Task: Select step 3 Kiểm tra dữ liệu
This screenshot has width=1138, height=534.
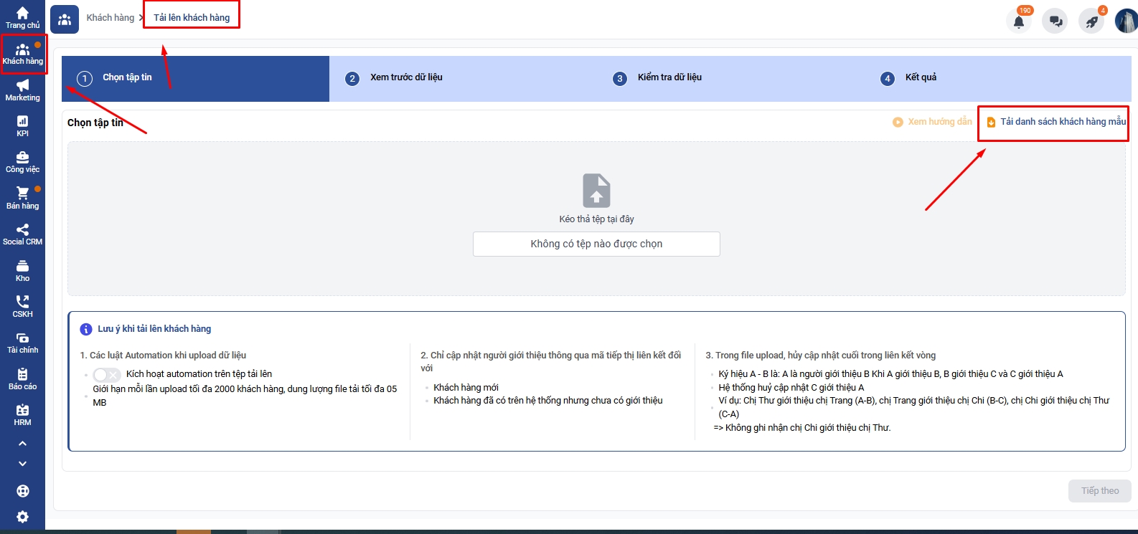Action: (x=730, y=78)
